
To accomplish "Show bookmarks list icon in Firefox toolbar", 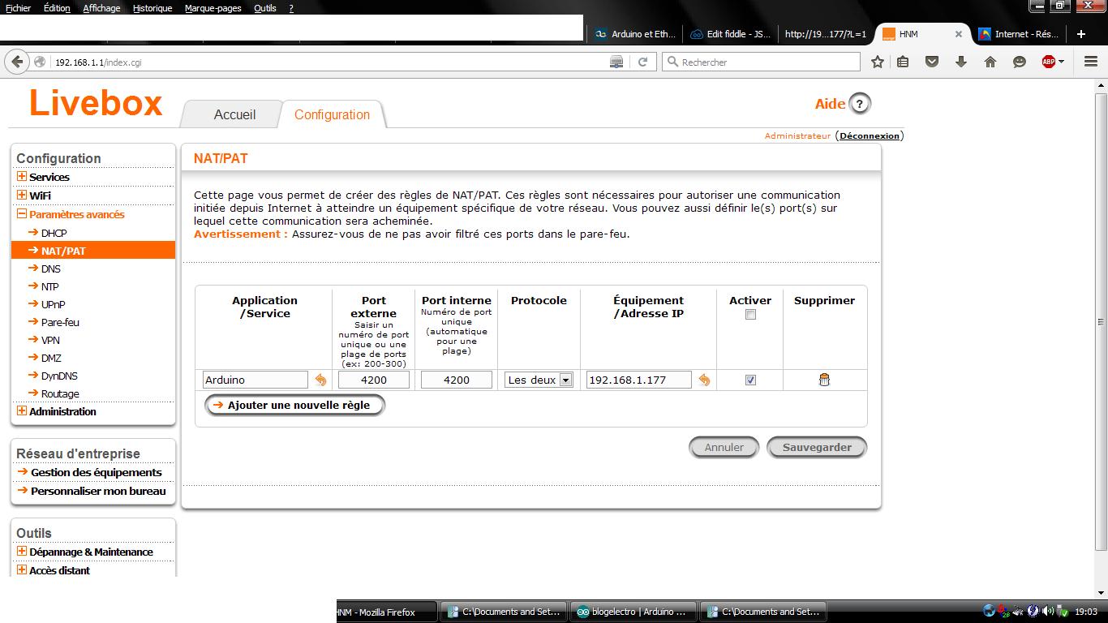I will (x=903, y=62).
